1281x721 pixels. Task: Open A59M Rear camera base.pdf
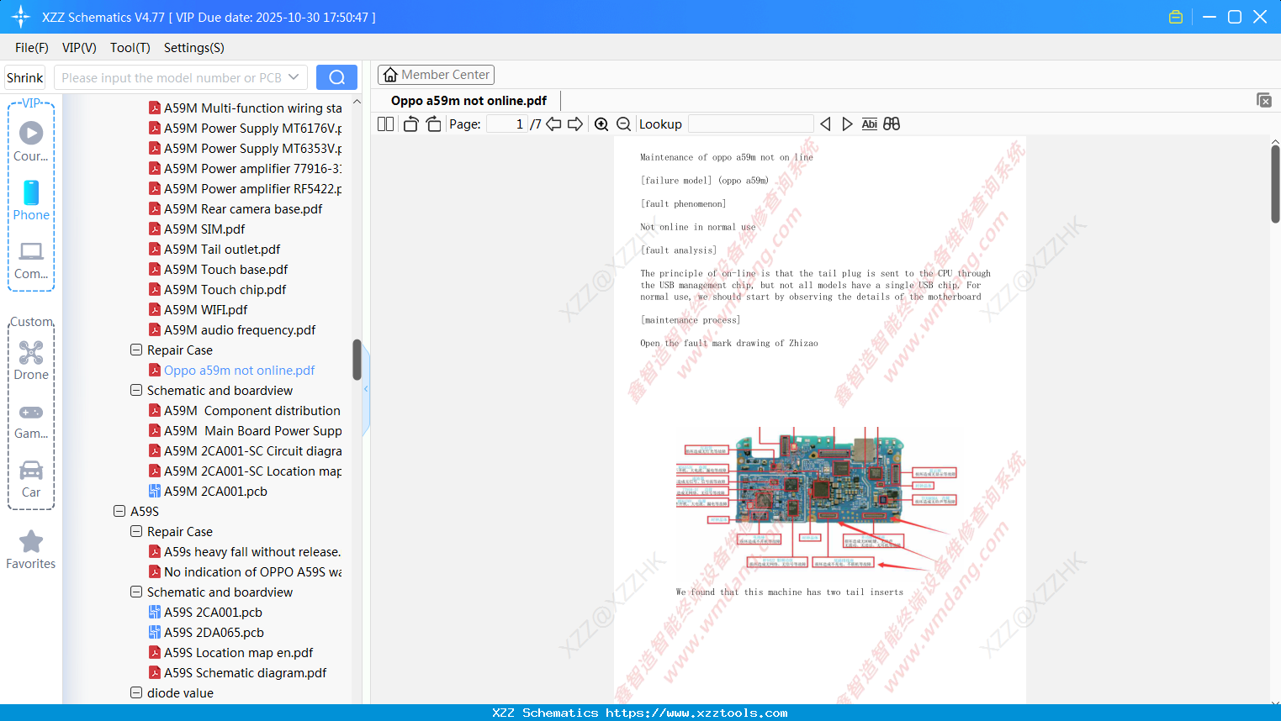(243, 209)
